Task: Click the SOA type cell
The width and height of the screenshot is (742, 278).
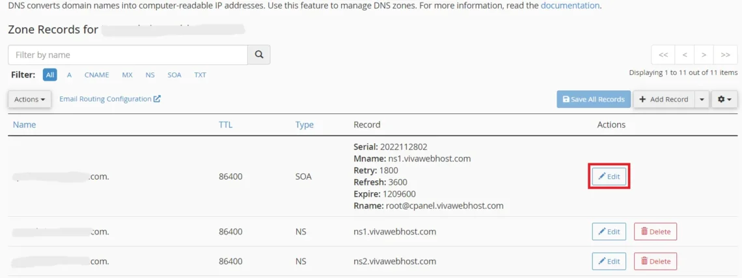Action: 303,176
